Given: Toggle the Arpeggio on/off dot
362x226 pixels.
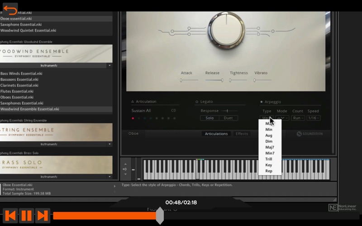Looking at the screenshot, I should 262,102.
